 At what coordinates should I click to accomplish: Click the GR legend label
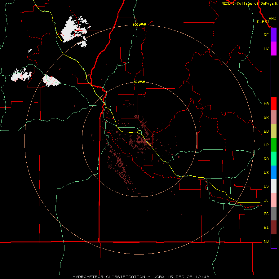coord(266,117)
